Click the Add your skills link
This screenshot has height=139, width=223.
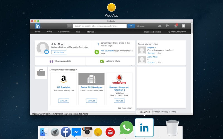click(107, 51)
